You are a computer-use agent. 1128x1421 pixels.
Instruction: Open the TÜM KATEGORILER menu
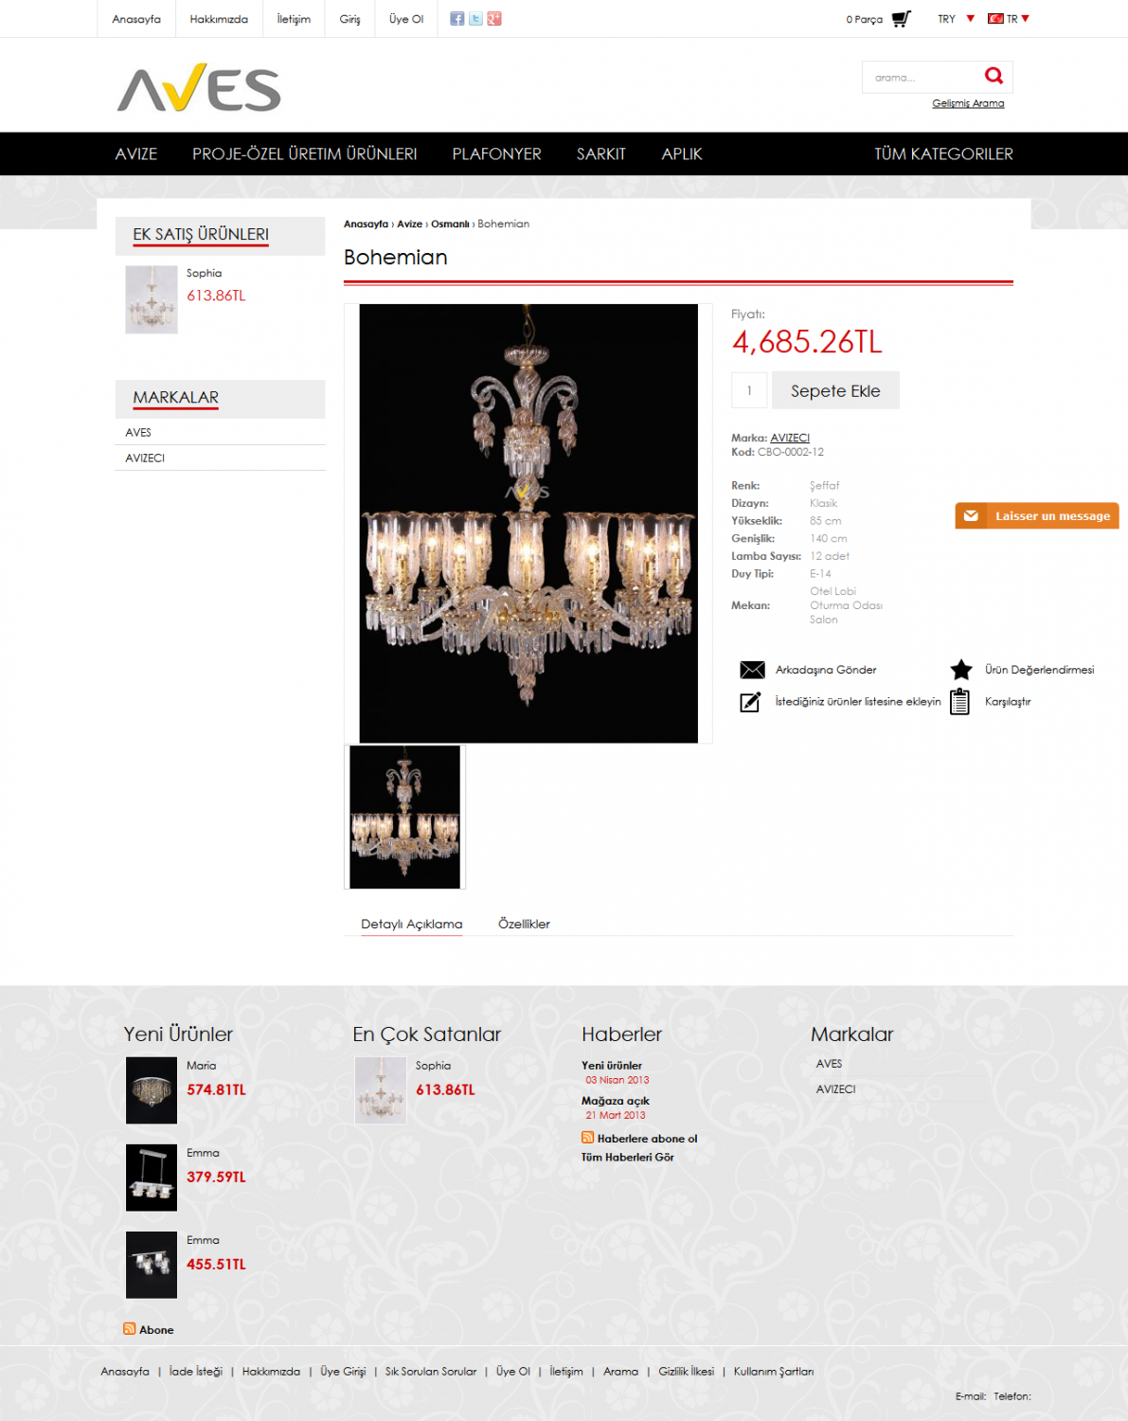coord(943,153)
